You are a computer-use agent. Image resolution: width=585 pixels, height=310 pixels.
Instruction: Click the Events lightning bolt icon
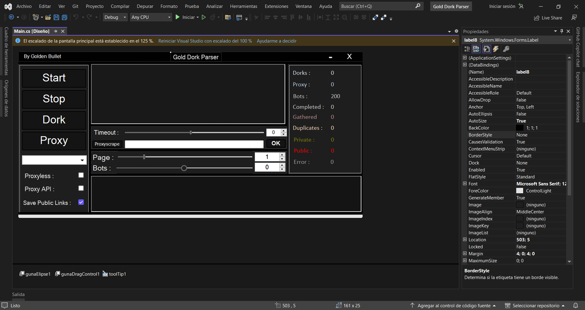coord(495,49)
